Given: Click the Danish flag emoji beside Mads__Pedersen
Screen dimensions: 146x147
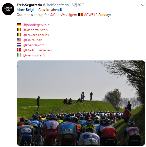Looking at the screenshot, I should 19,50.
